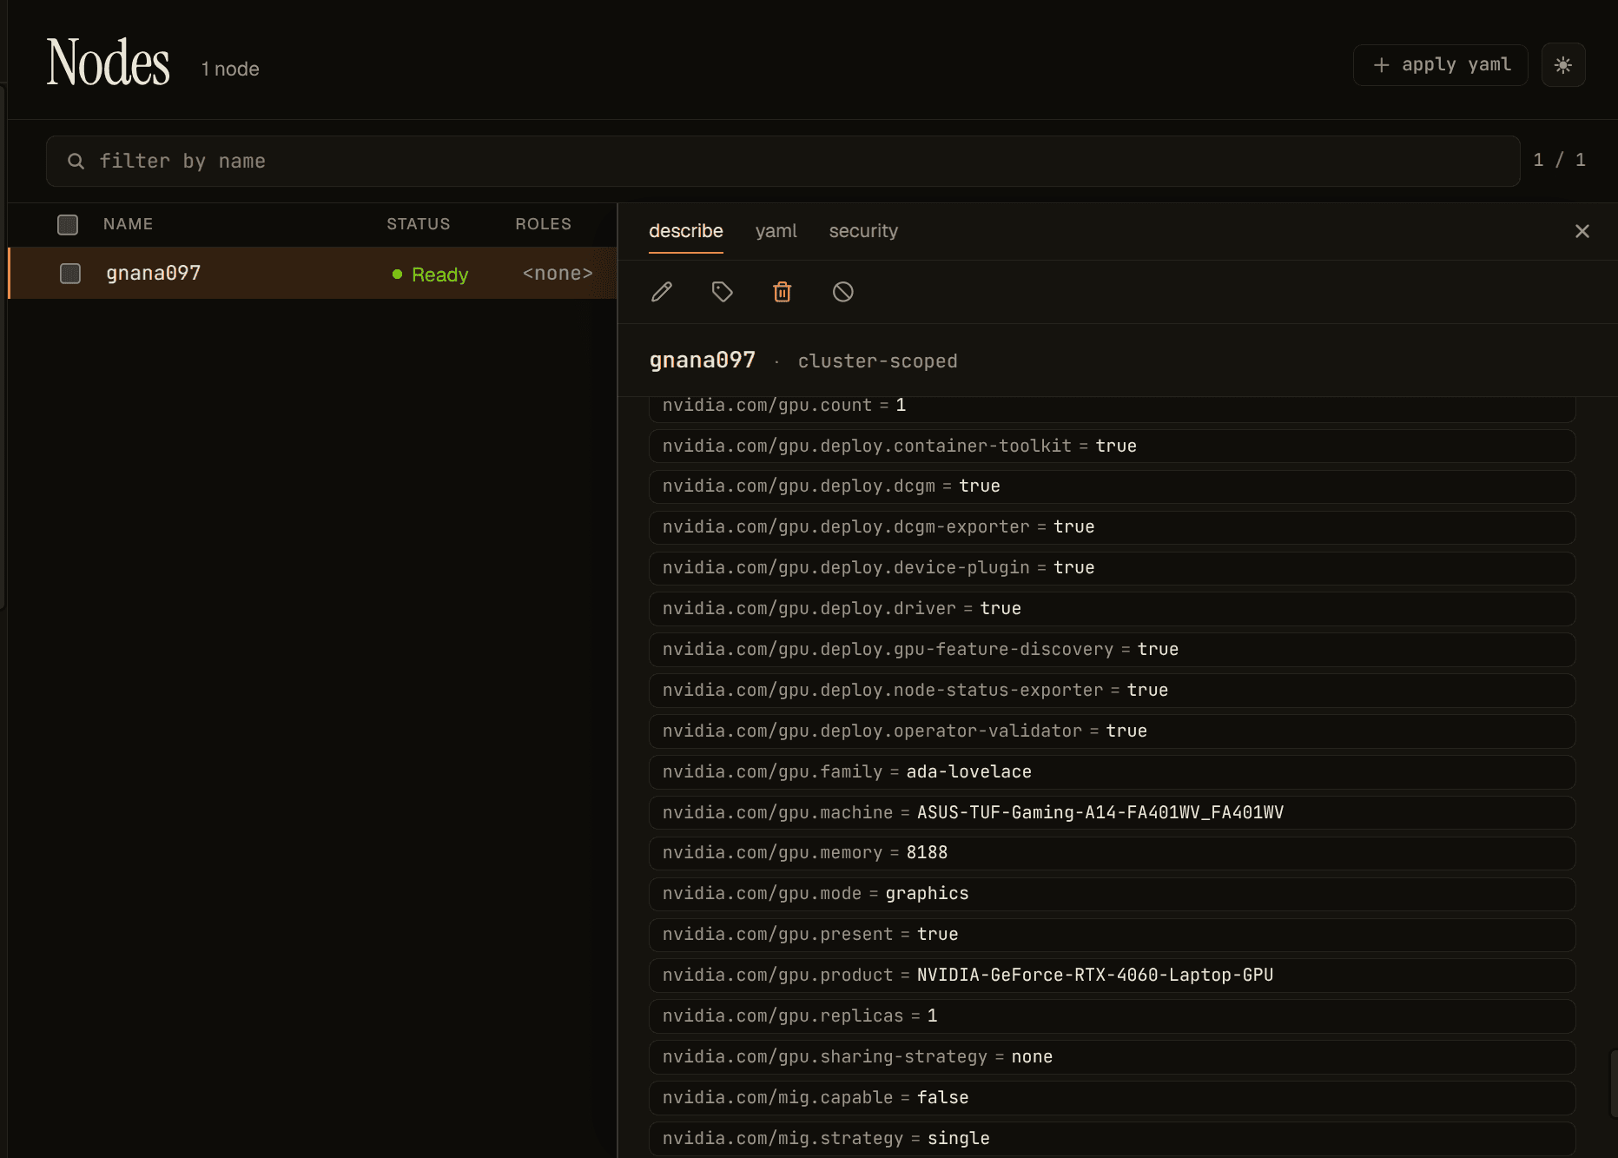
Task: Click the <none> roles cell
Action: (558, 274)
